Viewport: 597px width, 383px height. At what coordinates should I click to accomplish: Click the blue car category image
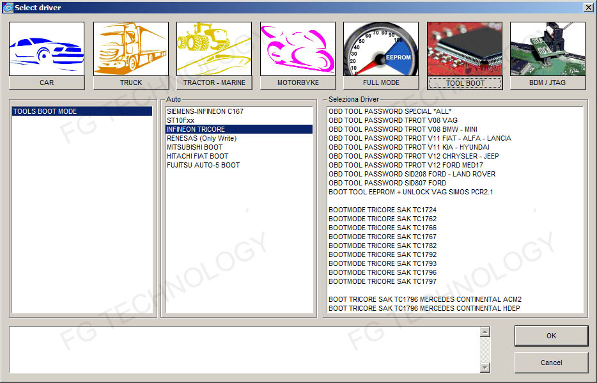tap(47, 49)
